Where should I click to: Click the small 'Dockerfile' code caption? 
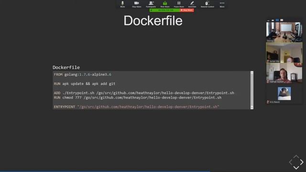pyautogui.click(x=66, y=67)
